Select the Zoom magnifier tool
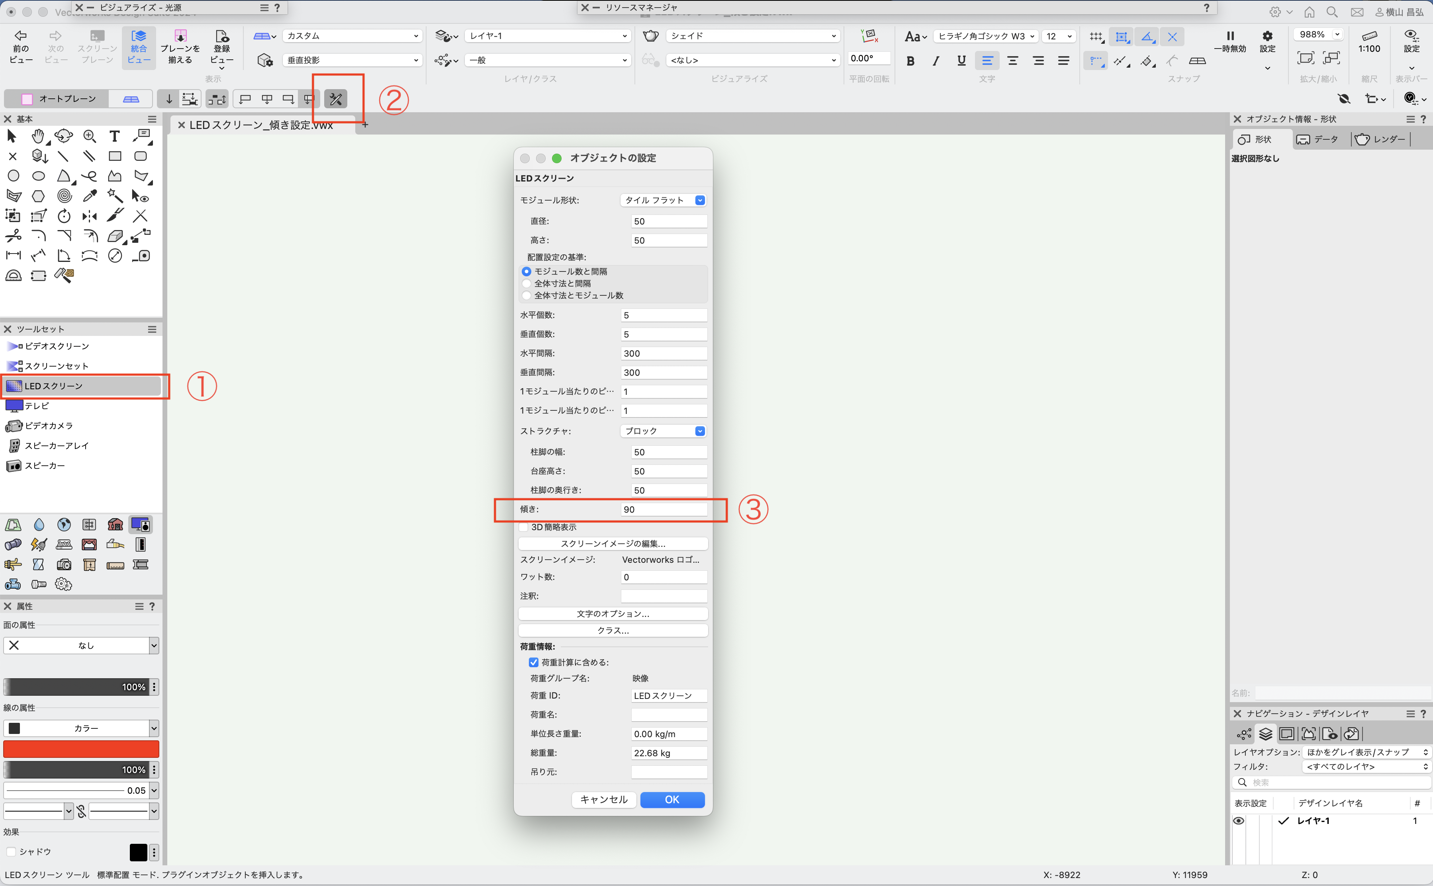This screenshot has width=1433, height=886. click(89, 137)
